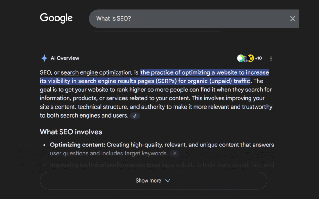Click the white and green source icon
The height and width of the screenshot is (199, 319).
[240, 58]
